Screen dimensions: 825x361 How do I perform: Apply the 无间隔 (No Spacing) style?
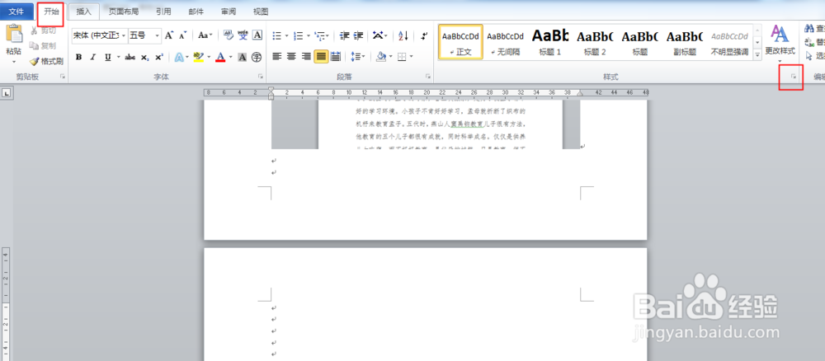click(505, 41)
